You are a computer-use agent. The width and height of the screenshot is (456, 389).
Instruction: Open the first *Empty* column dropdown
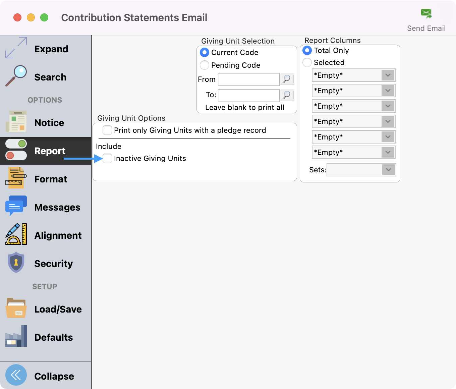click(x=388, y=75)
